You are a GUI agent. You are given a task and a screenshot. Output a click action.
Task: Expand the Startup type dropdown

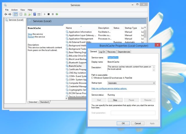[131, 83]
